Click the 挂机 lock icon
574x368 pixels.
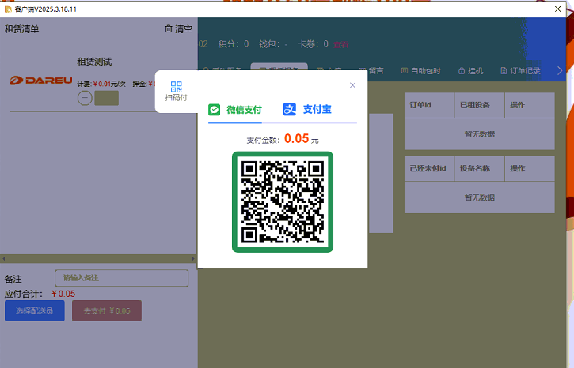tap(462, 71)
